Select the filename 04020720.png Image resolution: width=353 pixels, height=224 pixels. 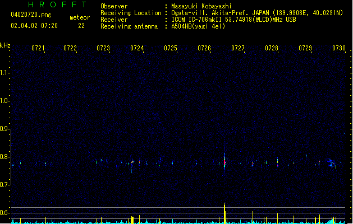pyautogui.click(x=31, y=15)
